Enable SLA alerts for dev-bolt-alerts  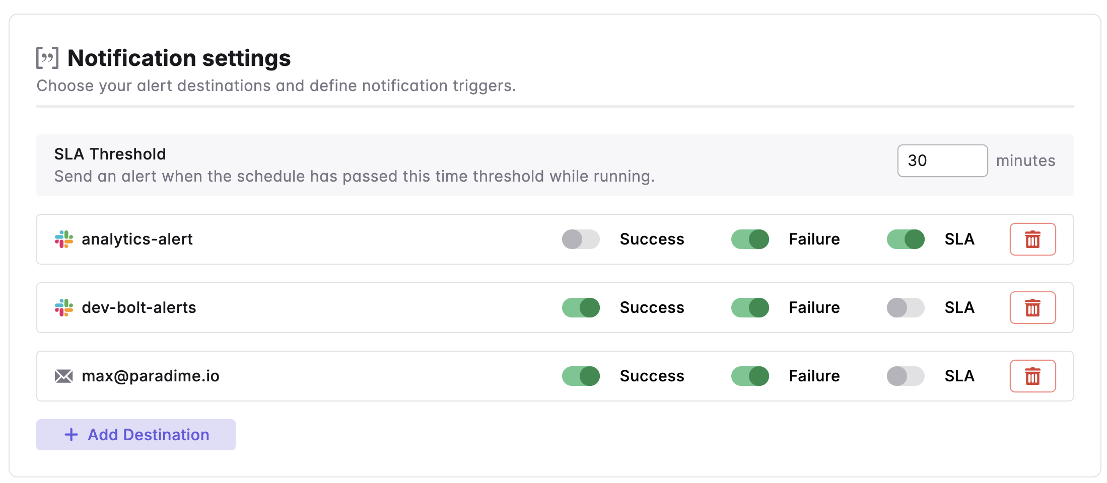(x=906, y=308)
